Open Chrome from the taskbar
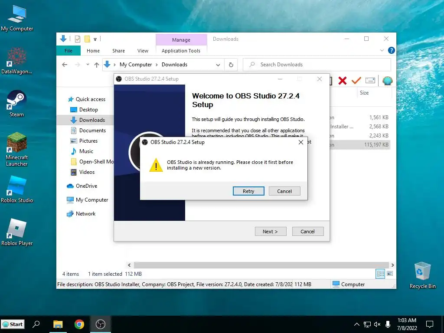 (x=79, y=324)
